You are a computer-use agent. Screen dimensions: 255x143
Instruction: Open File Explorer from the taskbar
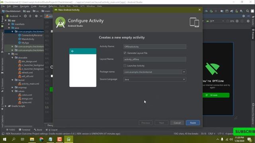pos(32,139)
